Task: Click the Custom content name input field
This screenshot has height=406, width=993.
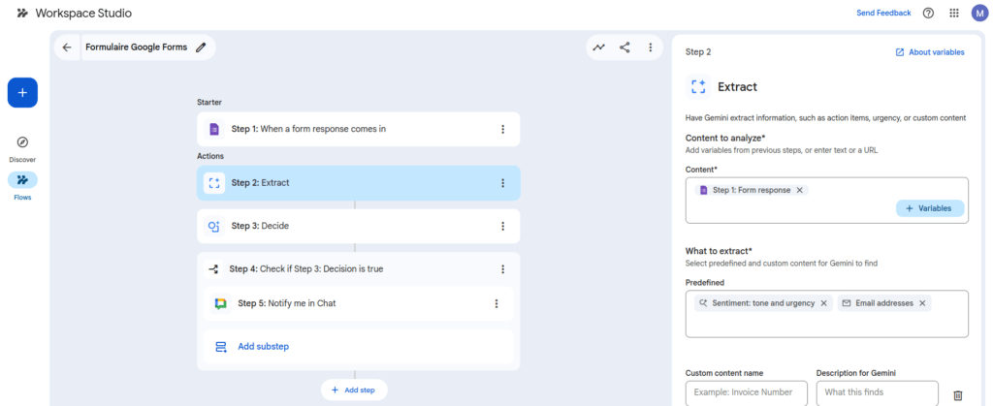Action: 747,392
